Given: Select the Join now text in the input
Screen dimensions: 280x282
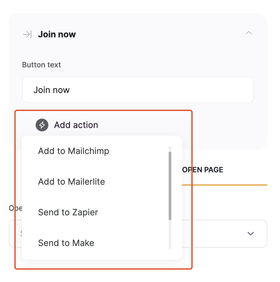Looking at the screenshot, I should (52, 90).
